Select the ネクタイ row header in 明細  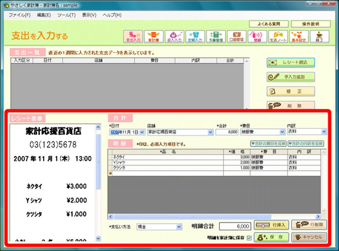coord(110,157)
